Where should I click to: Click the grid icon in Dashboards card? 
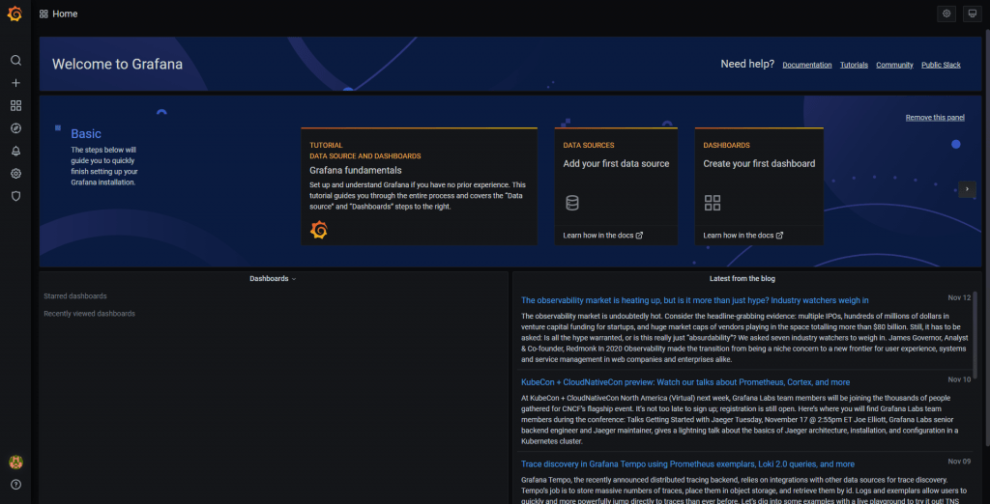[x=713, y=203]
